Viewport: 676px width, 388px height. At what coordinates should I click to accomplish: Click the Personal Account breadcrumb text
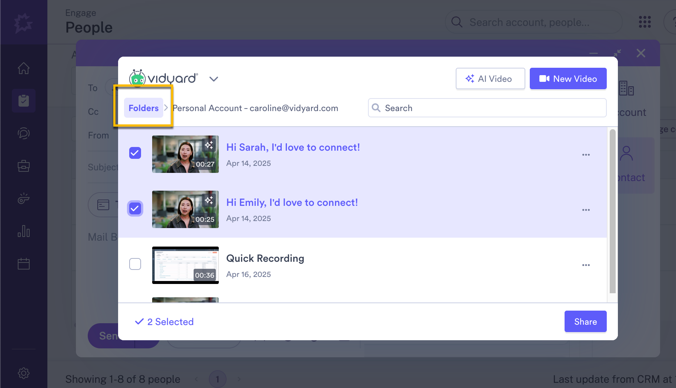click(x=255, y=108)
